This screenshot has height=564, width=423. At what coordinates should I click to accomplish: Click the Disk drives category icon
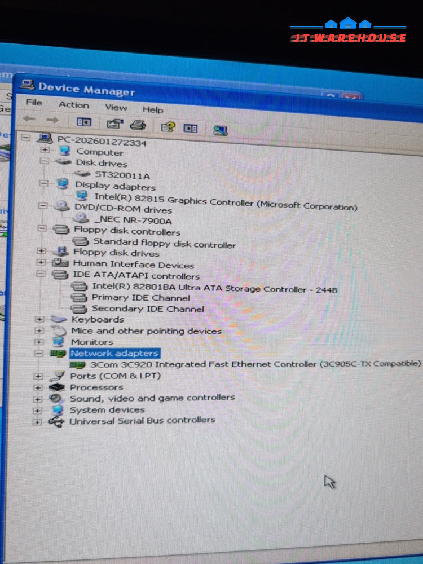tap(63, 162)
